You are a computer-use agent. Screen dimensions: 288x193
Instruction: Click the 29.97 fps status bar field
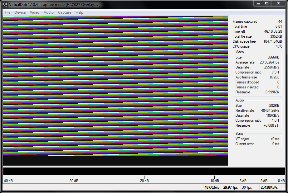point(231,187)
